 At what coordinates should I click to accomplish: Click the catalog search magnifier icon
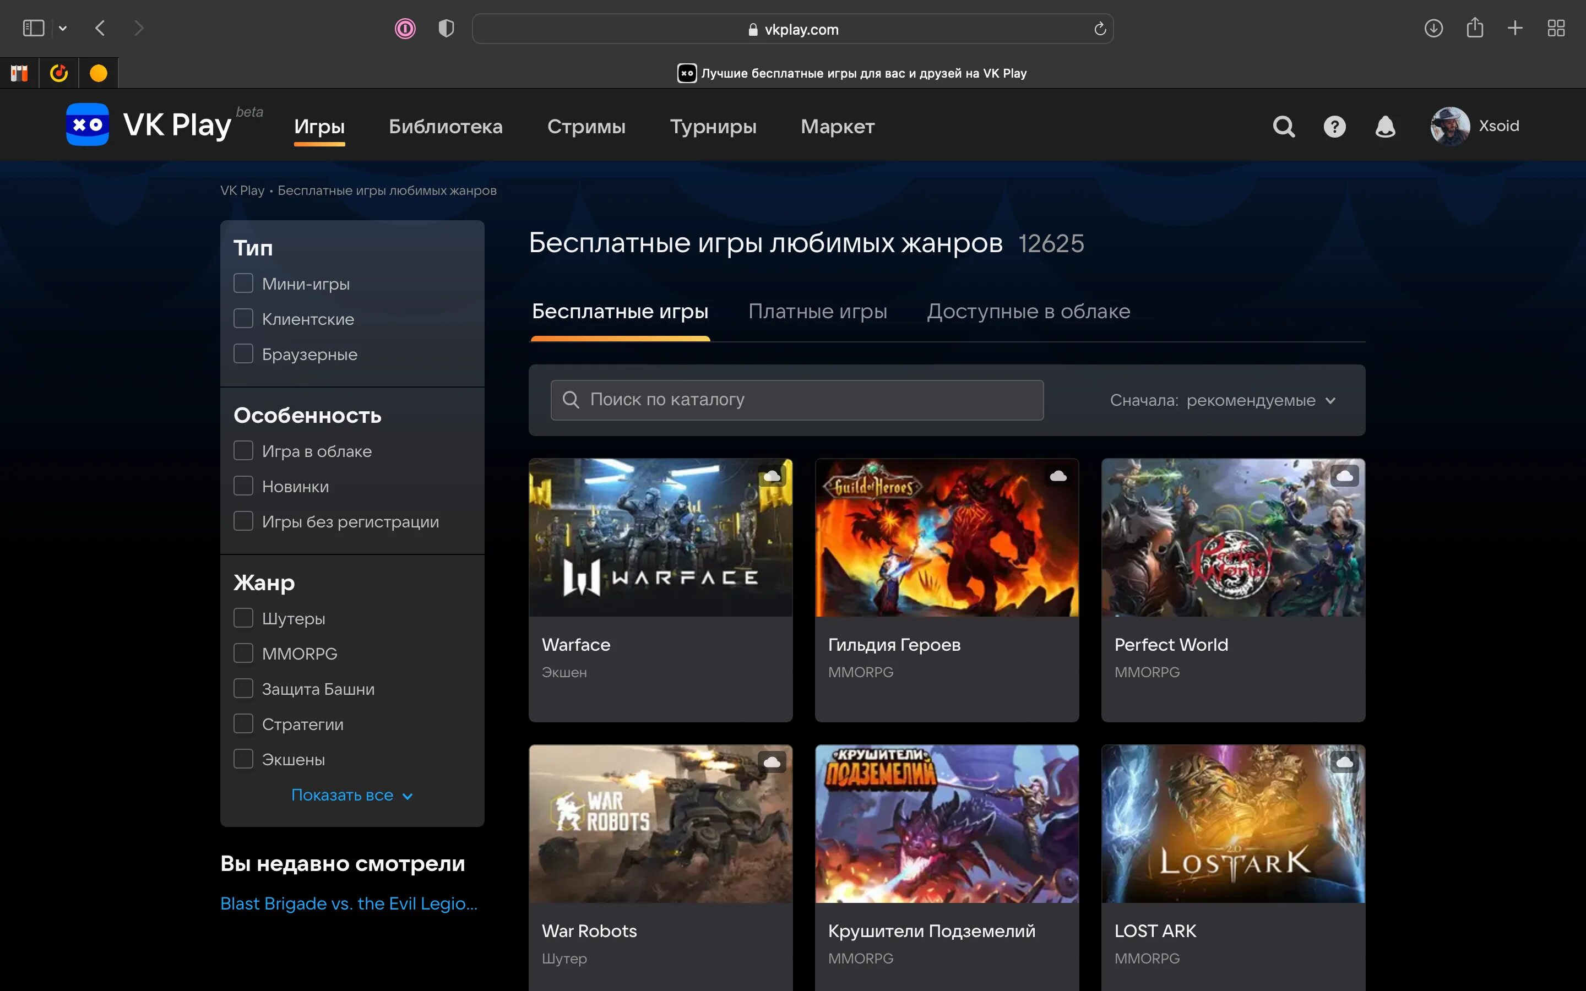click(x=571, y=399)
